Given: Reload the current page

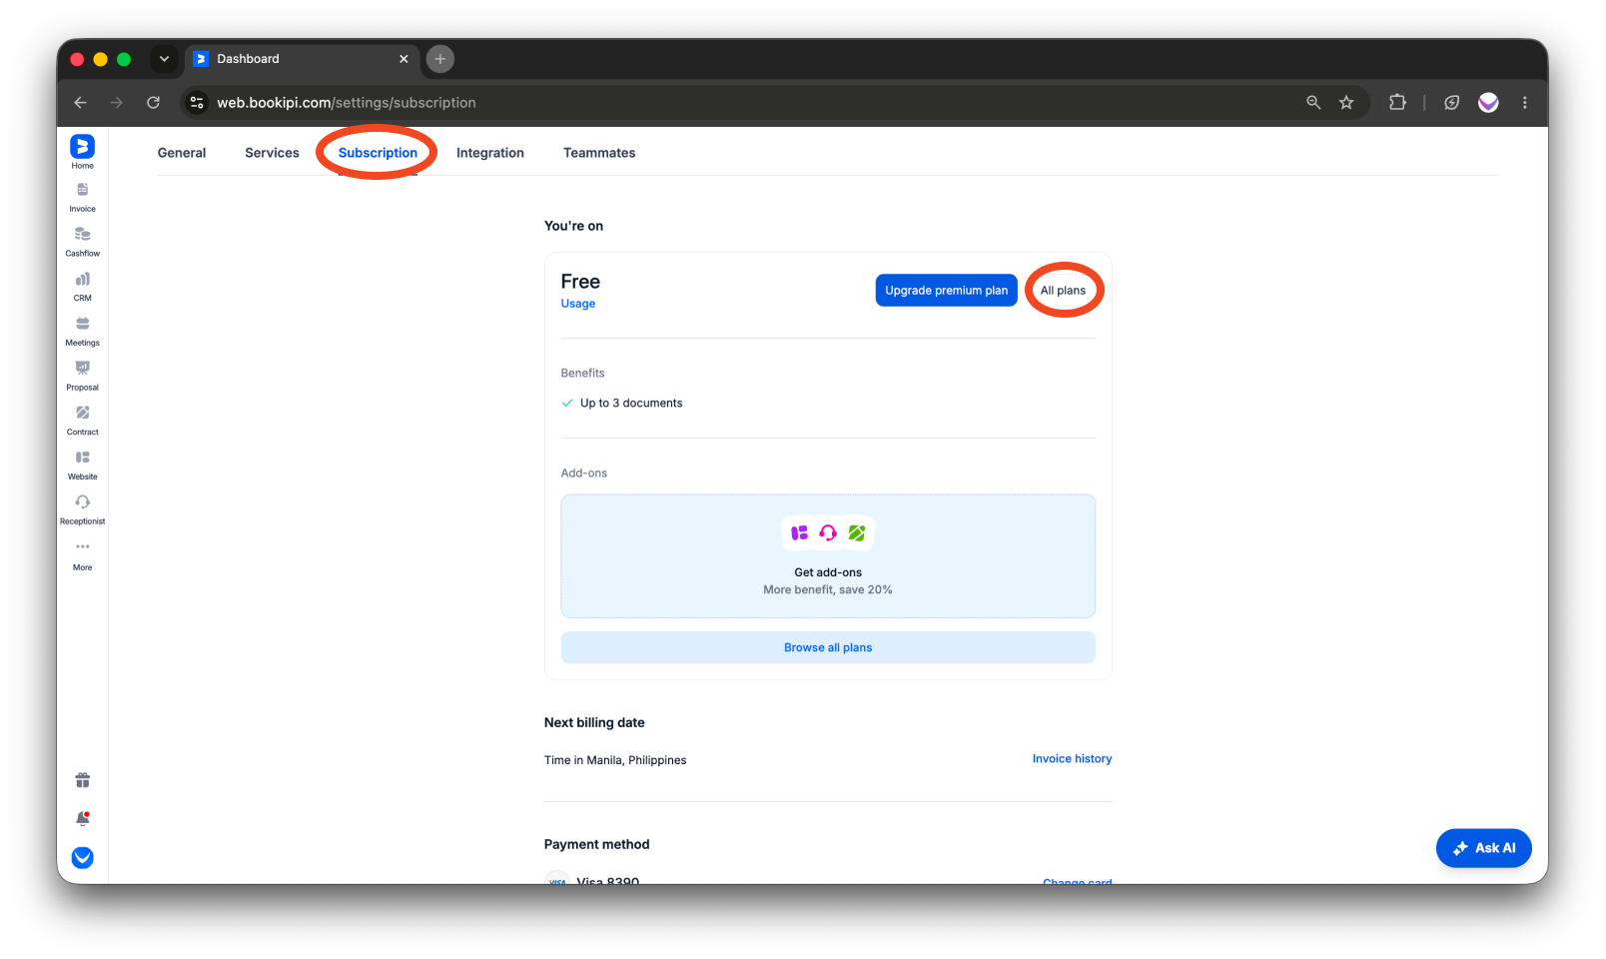Looking at the screenshot, I should click(153, 102).
